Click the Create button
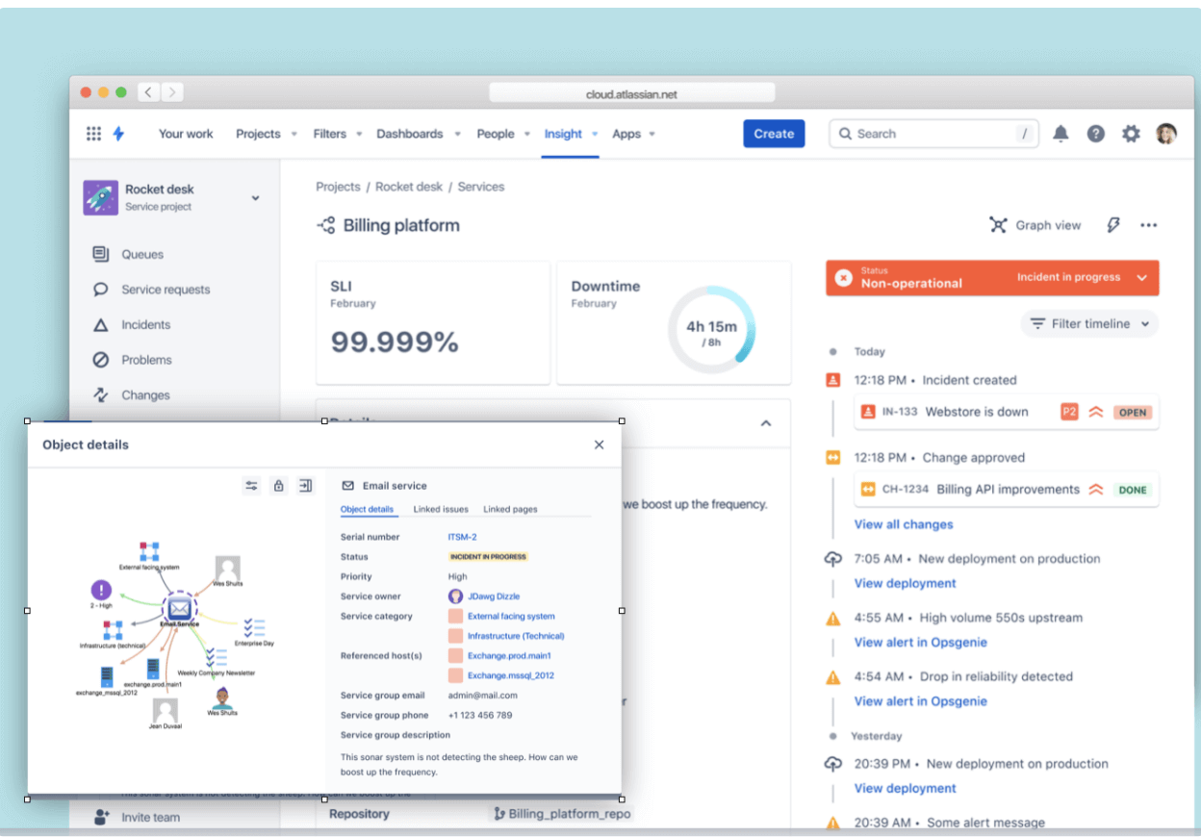Screen dimensions: 1201x837 (x=774, y=134)
